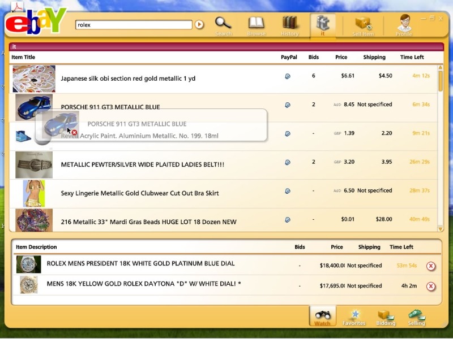The image size is (453, 339).
Task: Open the ladies belt thumbnail
Action: pos(34,164)
